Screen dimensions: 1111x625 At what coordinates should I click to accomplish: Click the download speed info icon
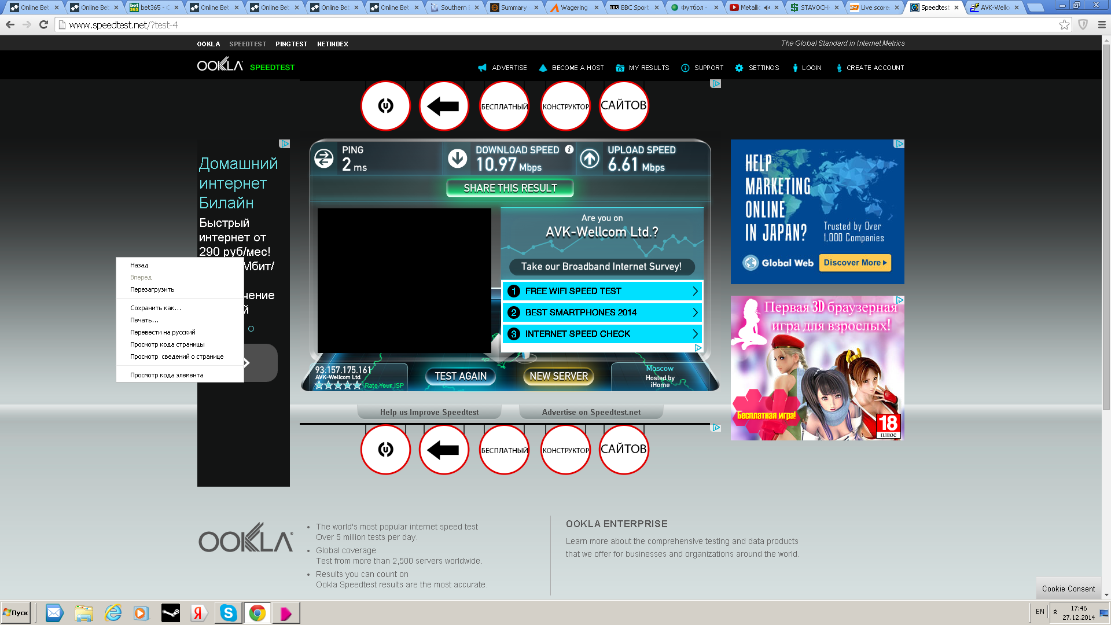click(569, 149)
